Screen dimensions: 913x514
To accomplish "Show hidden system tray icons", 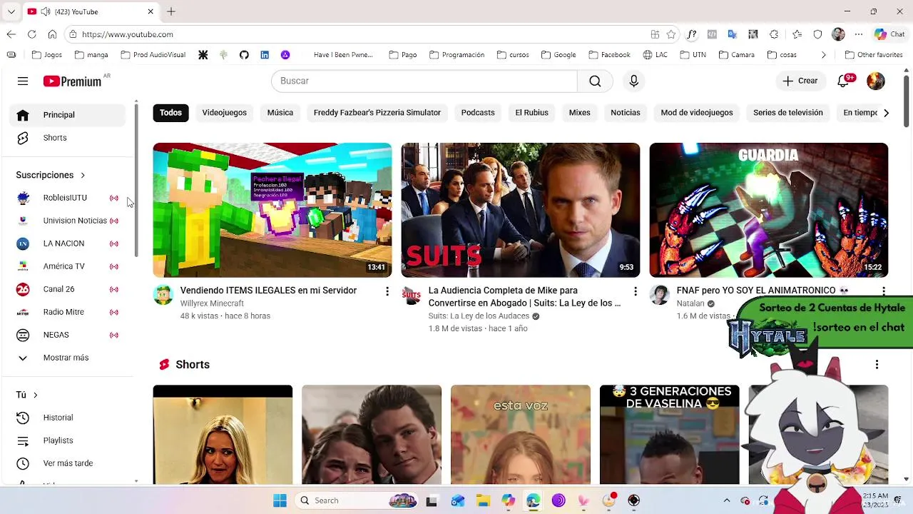I will point(727,500).
